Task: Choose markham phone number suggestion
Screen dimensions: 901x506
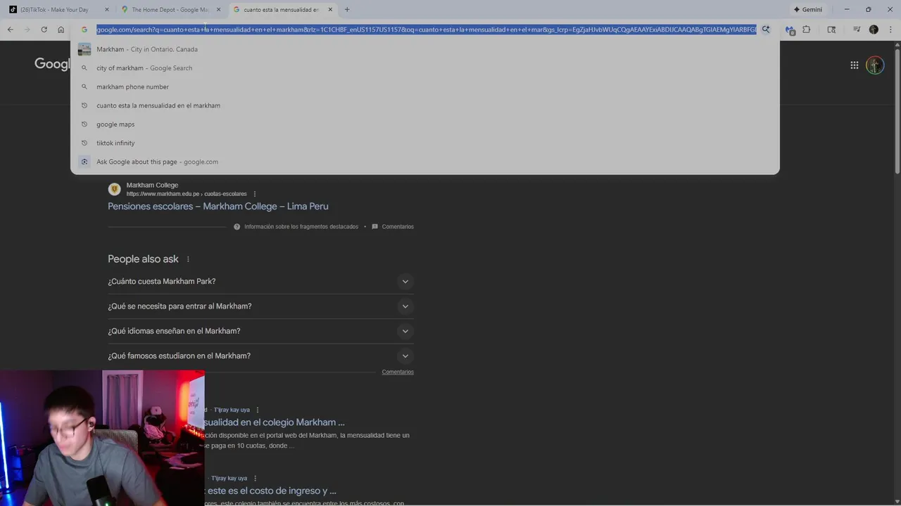Action: click(x=424, y=86)
